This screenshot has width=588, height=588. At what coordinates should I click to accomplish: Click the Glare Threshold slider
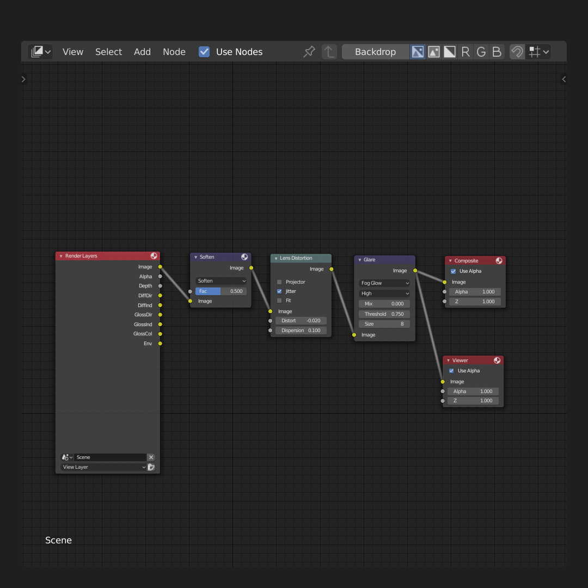tap(384, 314)
